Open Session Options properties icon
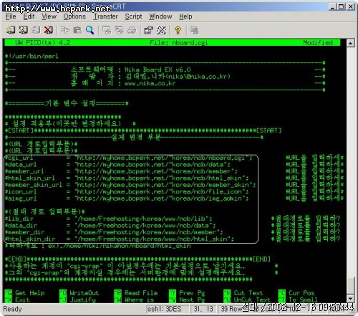 148,30
